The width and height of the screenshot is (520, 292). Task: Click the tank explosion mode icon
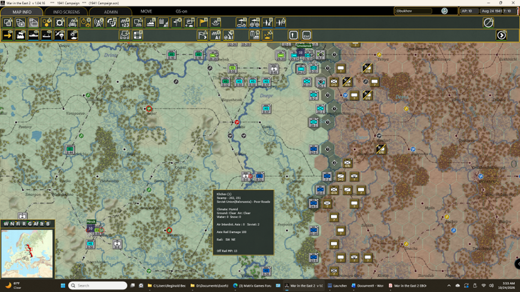tap(73, 35)
